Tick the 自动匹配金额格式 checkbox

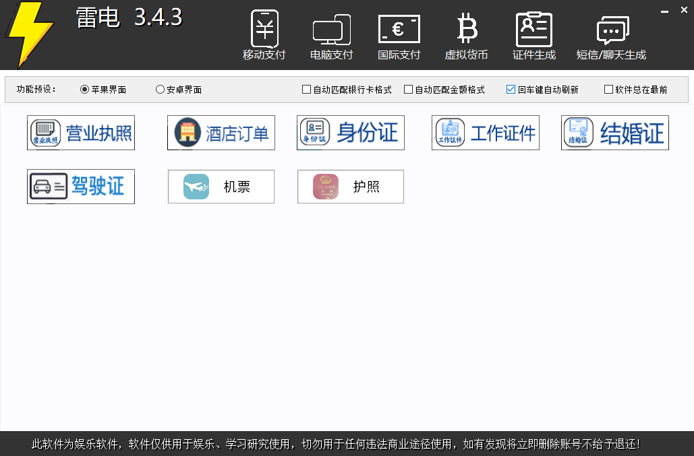(x=409, y=90)
